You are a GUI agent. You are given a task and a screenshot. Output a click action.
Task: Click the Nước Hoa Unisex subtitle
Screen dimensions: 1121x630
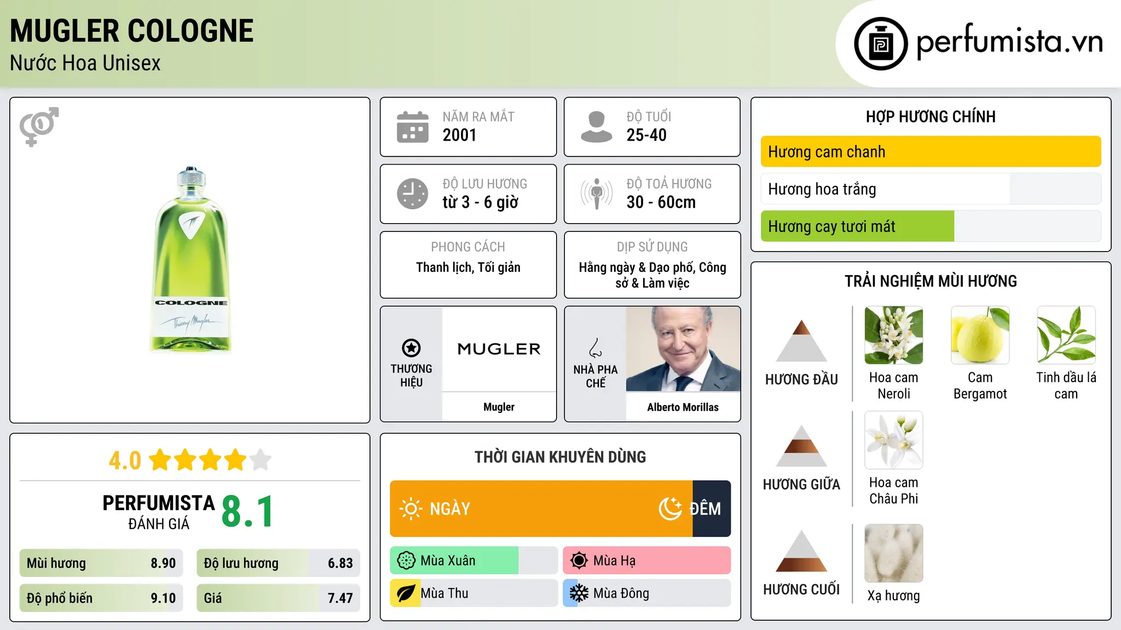(85, 63)
